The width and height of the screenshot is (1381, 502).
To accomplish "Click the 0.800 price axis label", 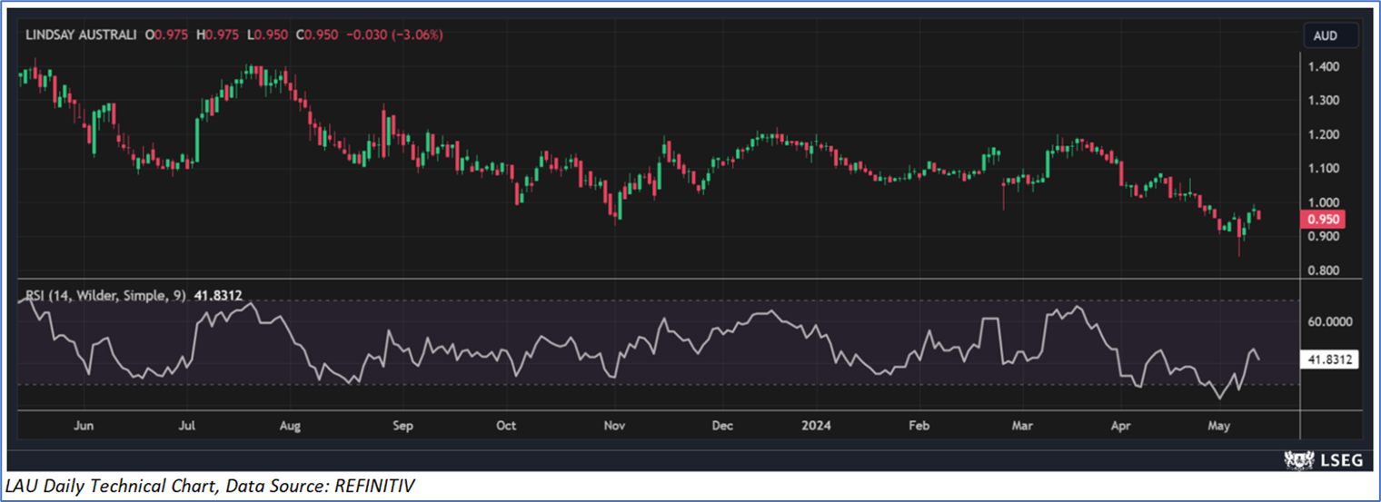I will click(1326, 271).
